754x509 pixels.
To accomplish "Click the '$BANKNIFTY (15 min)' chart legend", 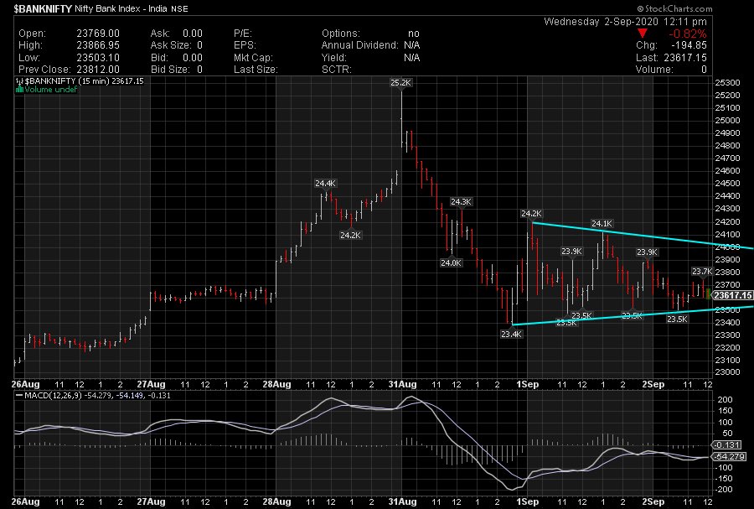I will coord(67,81).
